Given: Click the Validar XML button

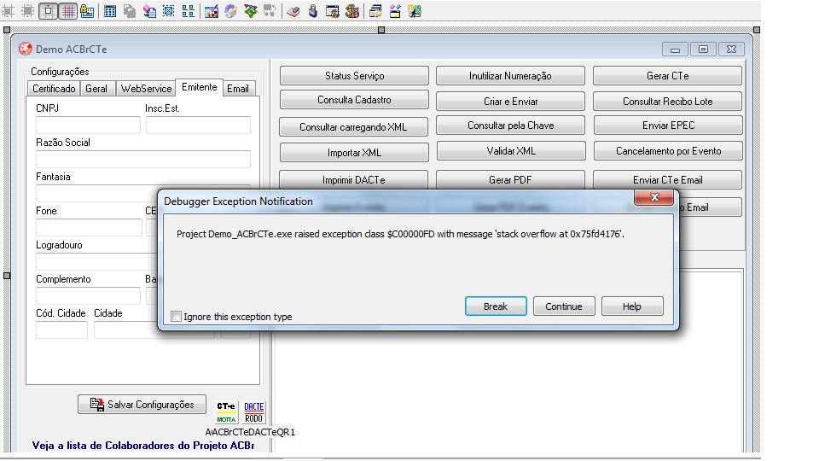Looking at the screenshot, I should [511, 151].
